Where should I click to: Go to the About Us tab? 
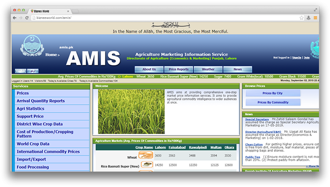[x=149, y=70]
